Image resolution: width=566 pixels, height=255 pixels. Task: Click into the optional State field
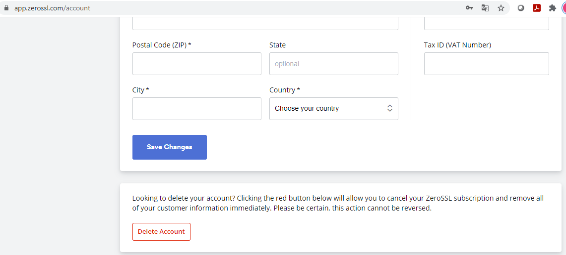tap(333, 64)
